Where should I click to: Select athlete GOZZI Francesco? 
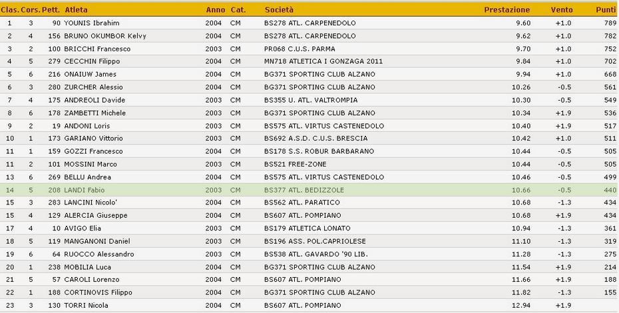click(x=93, y=151)
